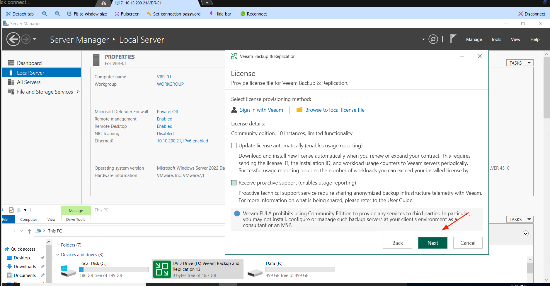
Task: Cancel the Veeam setup wizard
Action: point(468,243)
